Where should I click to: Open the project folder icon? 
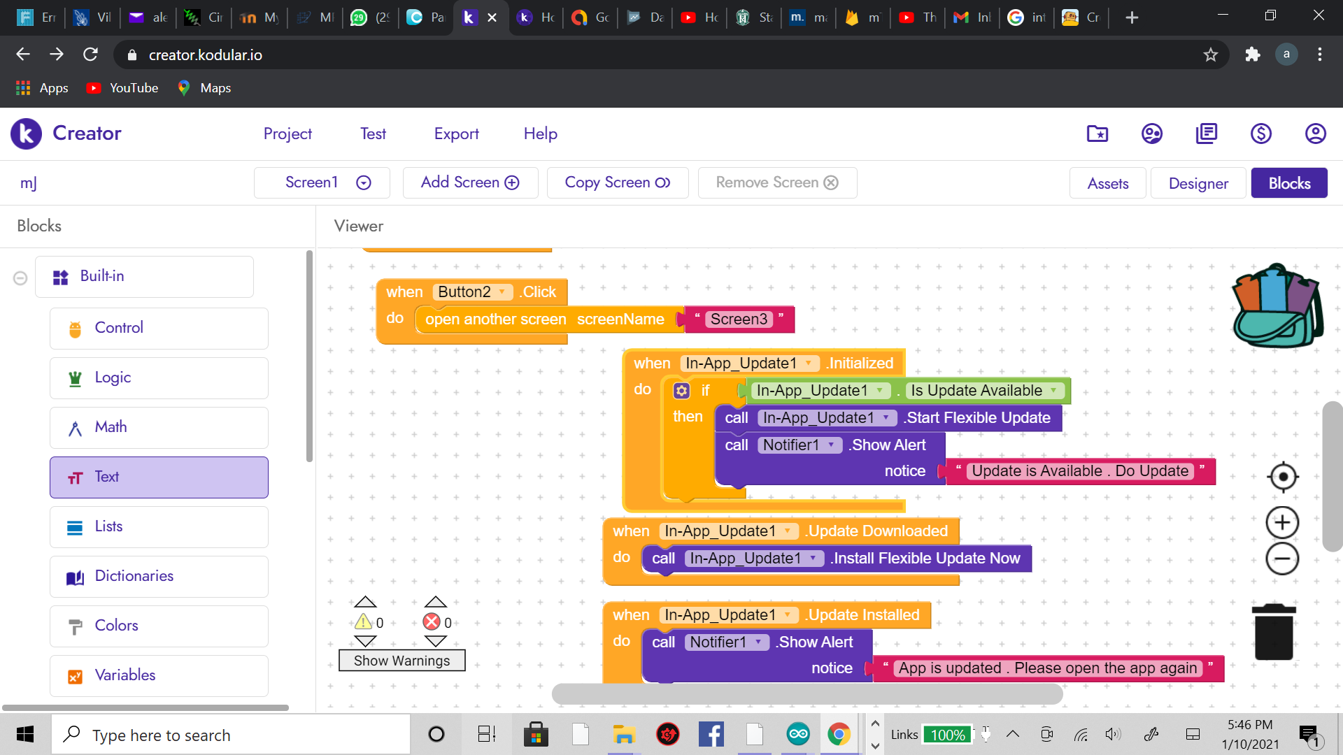[1097, 134]
